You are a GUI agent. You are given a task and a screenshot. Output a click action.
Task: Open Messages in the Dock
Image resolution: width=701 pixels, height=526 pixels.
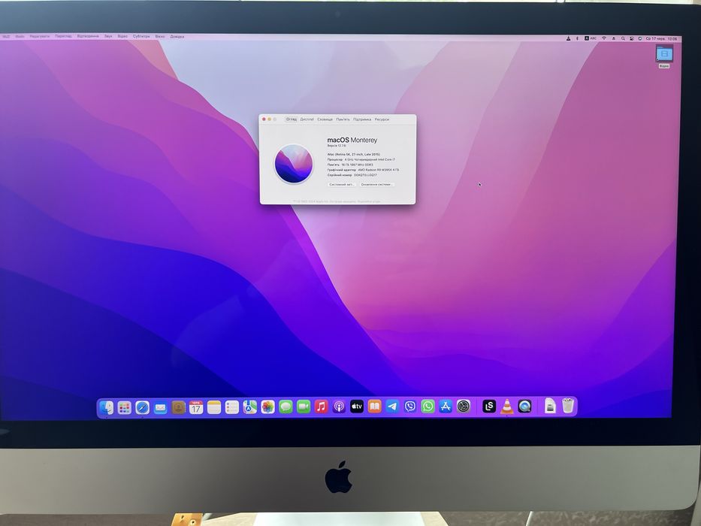coord(286,407)
